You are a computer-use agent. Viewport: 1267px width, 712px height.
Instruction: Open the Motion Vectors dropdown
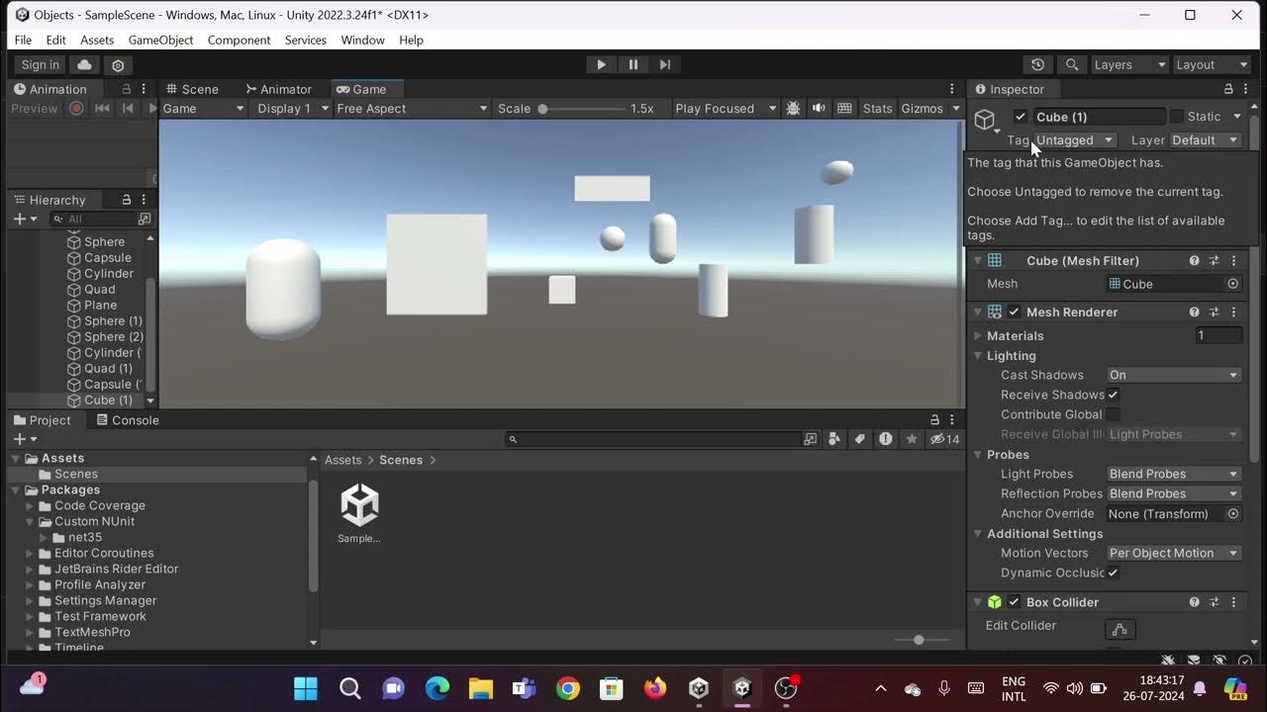point(1174,553)
